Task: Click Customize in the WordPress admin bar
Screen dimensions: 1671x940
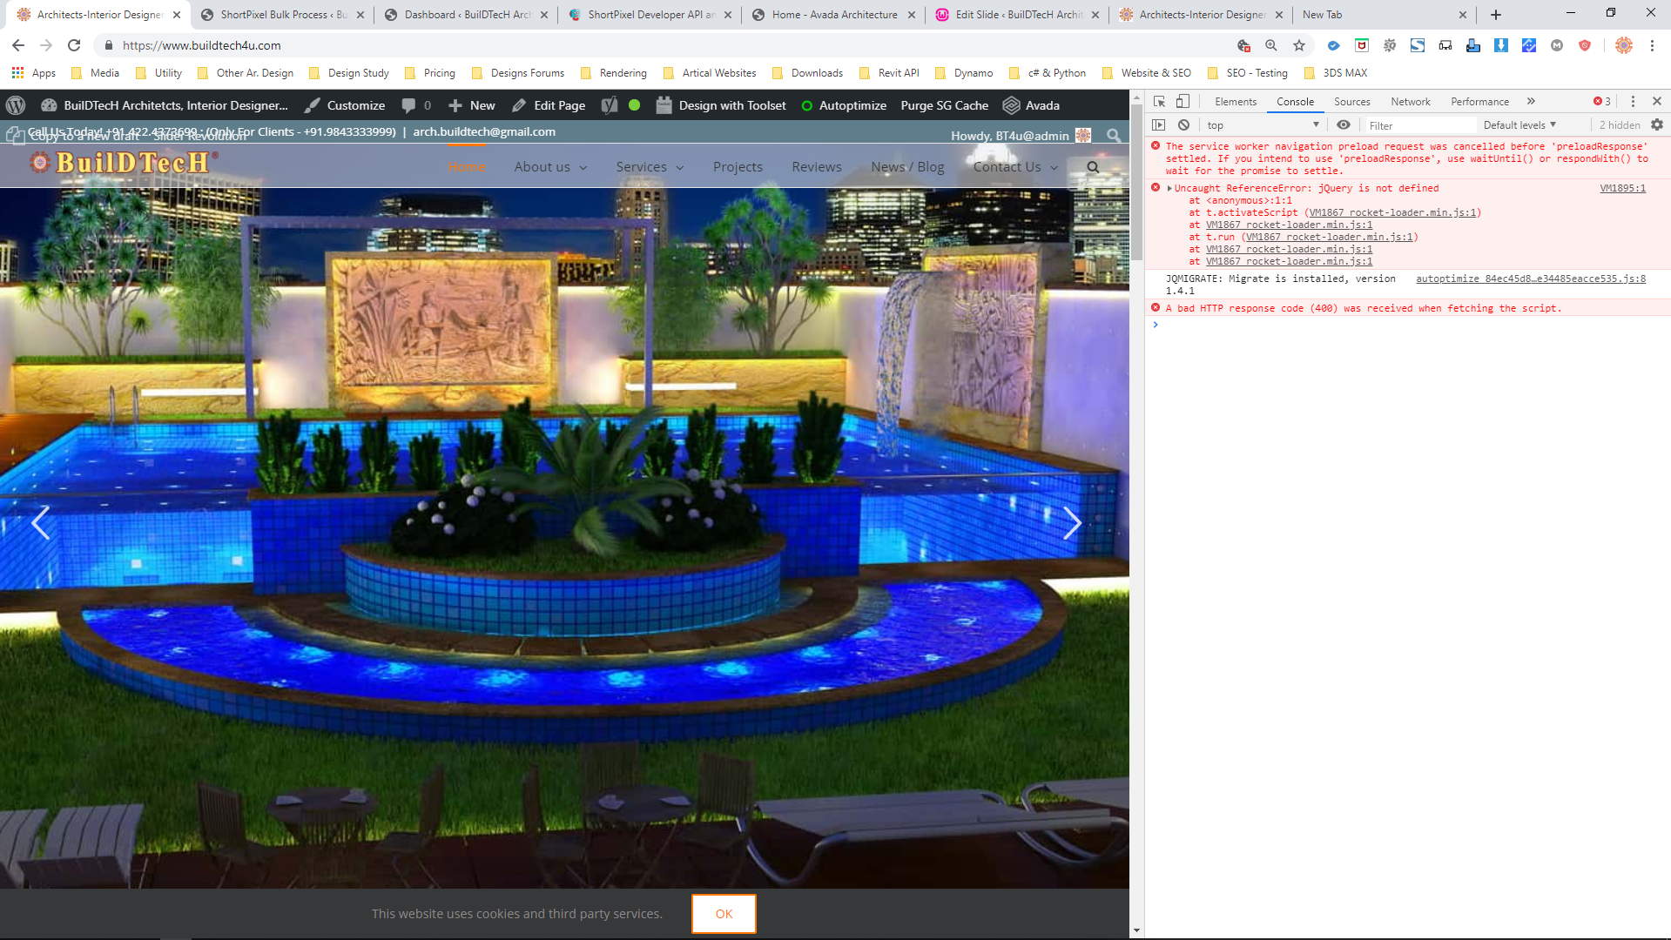Action: 345,105
